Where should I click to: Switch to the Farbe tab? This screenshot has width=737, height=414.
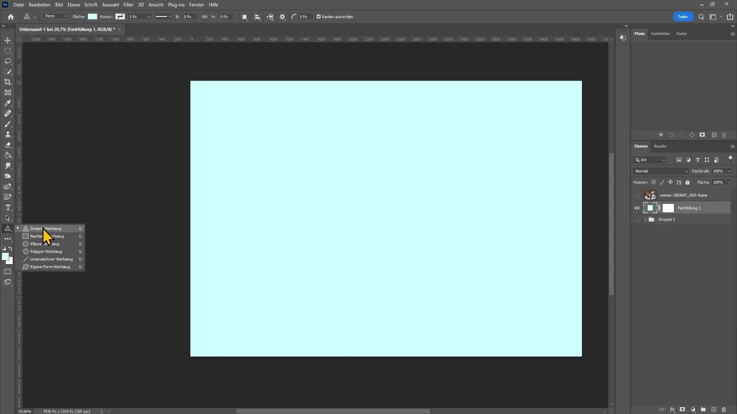coord(681,34)
